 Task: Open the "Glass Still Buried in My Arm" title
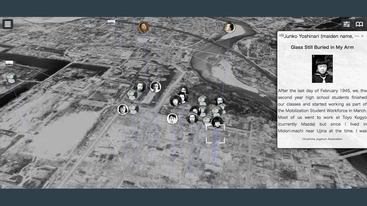pos(322,47)
